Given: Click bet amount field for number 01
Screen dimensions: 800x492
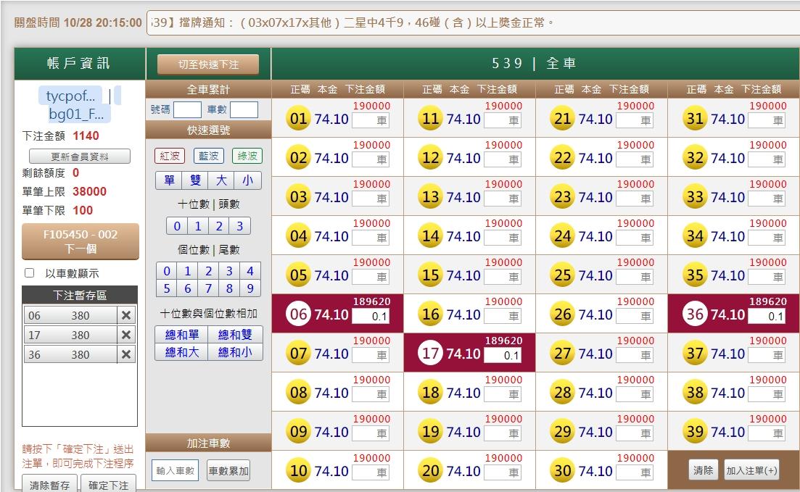Looking at the screenshot, I should point(371,120).
